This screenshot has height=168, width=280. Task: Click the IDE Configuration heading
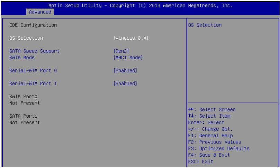tap(33, 25)
